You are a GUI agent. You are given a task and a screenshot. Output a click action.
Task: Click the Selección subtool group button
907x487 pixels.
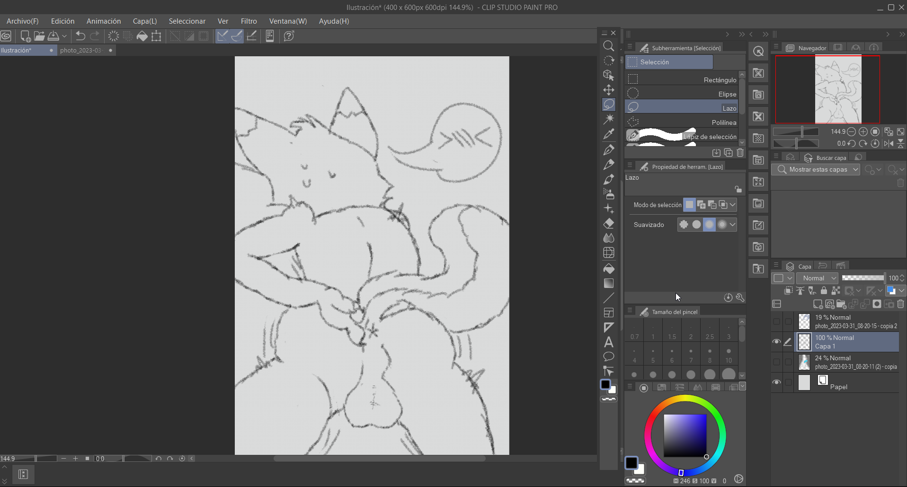pos(669,62)
